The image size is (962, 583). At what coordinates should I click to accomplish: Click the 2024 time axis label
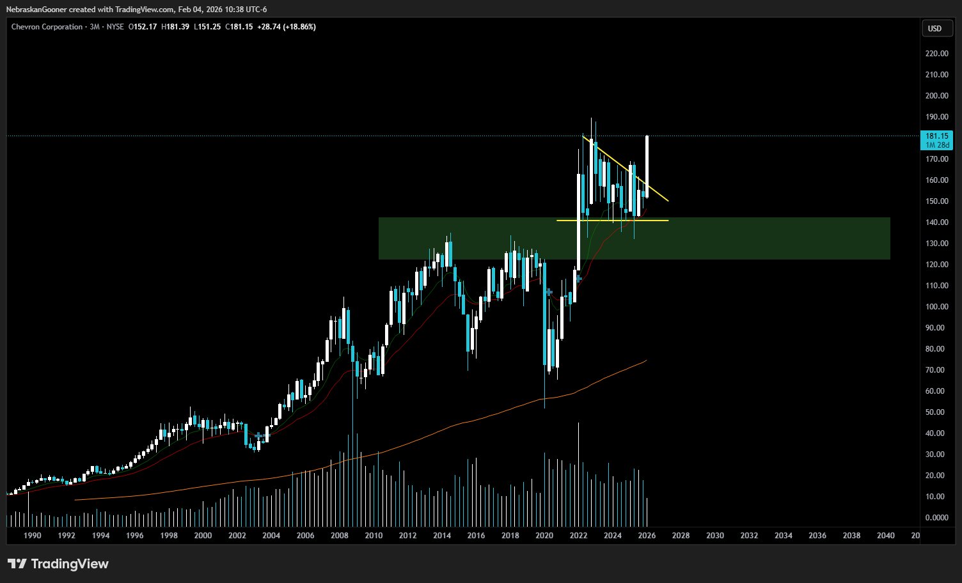coord(613,536)
